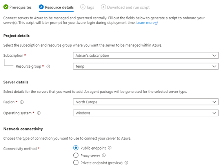Open the Region dropdown set to North Europe
224x168 pixels.
146,102
